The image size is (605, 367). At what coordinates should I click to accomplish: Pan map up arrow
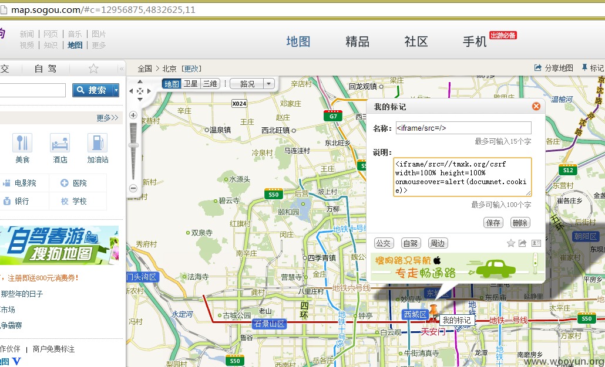140,81
